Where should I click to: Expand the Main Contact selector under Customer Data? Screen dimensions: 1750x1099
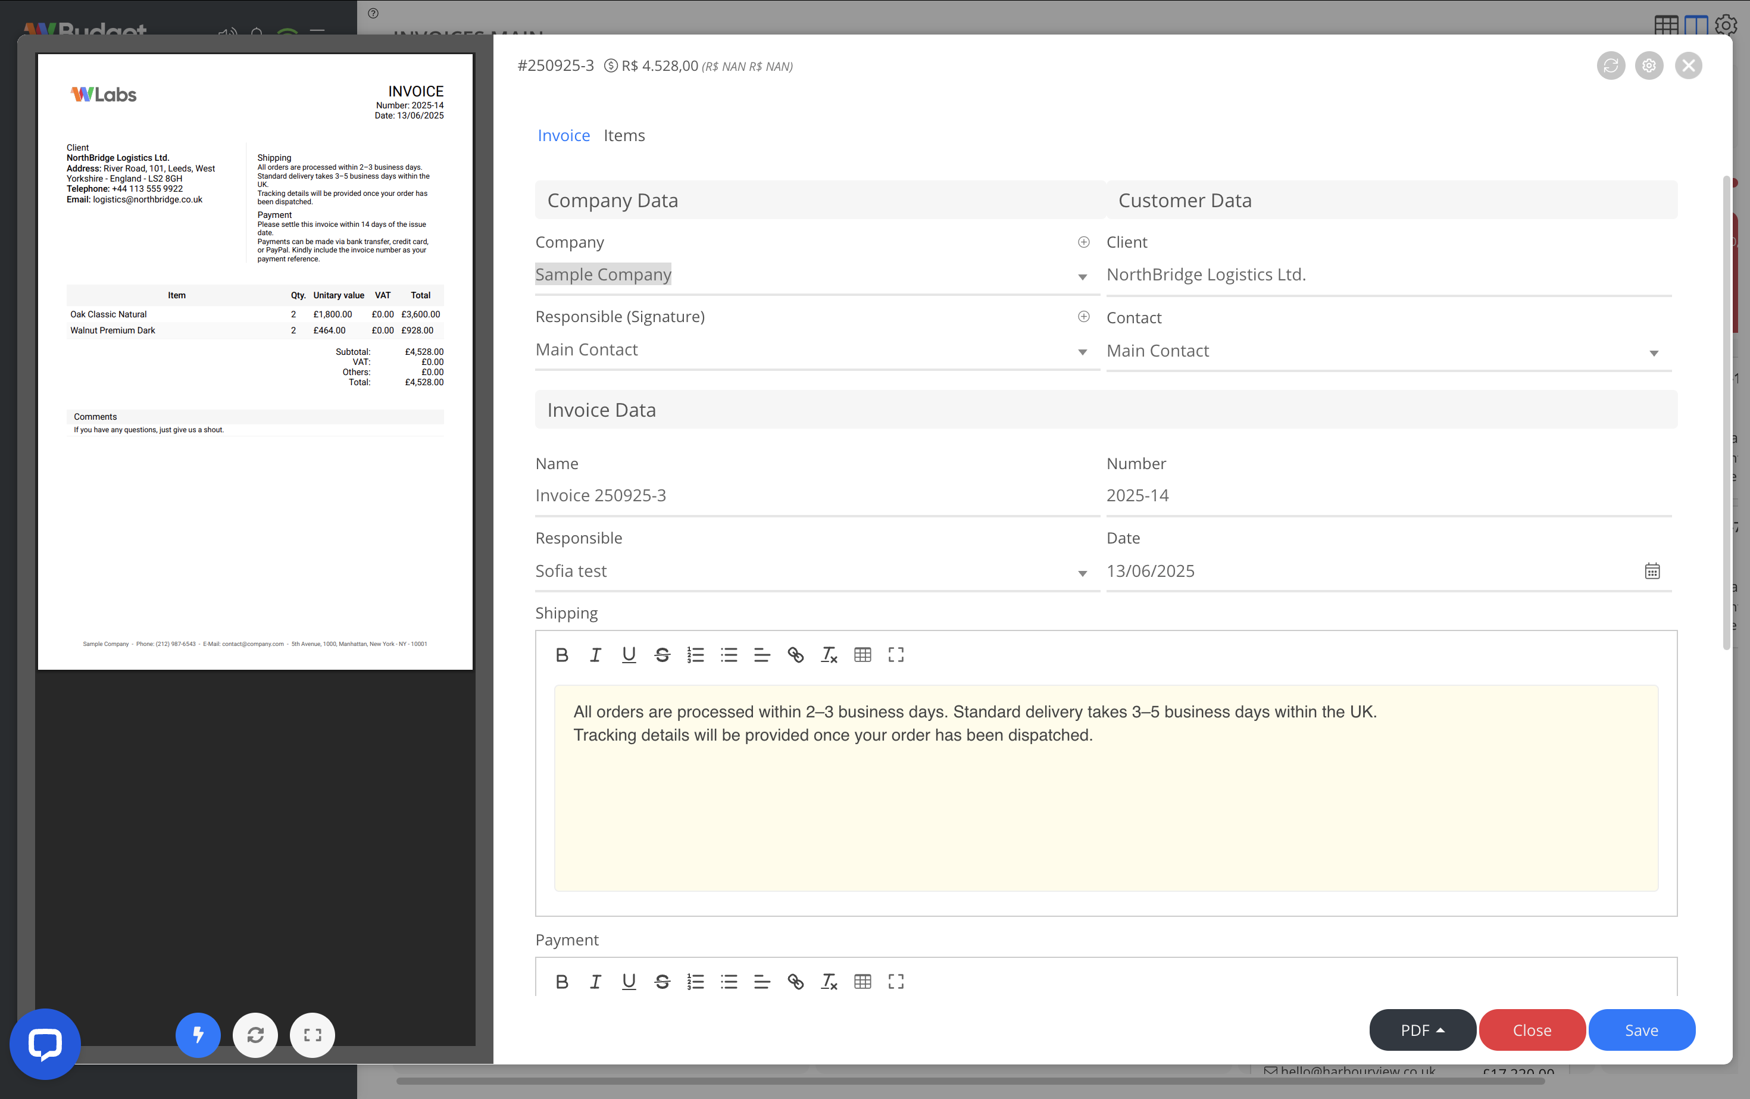[1654, 353]
